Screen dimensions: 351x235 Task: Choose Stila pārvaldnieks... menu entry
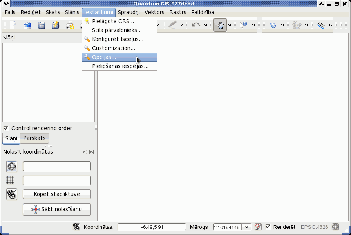click(x=119, y=30)
